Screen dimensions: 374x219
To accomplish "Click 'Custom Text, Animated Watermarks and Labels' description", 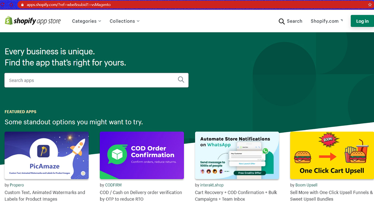I will [45, 196].
